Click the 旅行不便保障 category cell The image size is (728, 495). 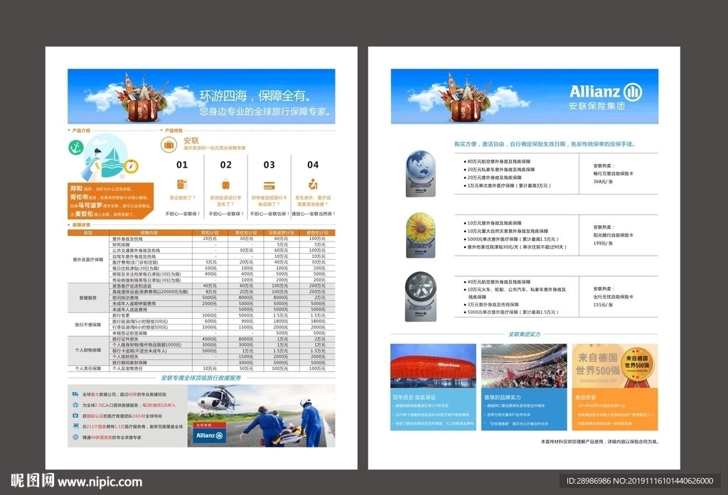[x=87, y=325]
